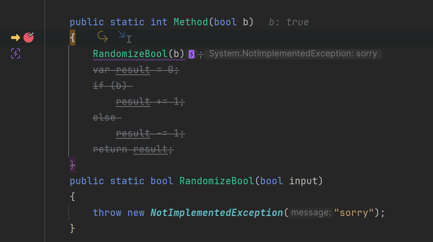Viewport: 433px width, 242px height.
Task: Toggle the red breakpoint with checkmark
Action: (x=29, y=37)
